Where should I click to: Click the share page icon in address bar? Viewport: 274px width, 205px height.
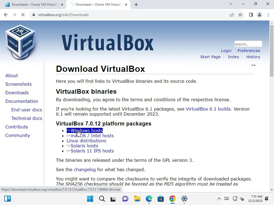coord(232,15)
